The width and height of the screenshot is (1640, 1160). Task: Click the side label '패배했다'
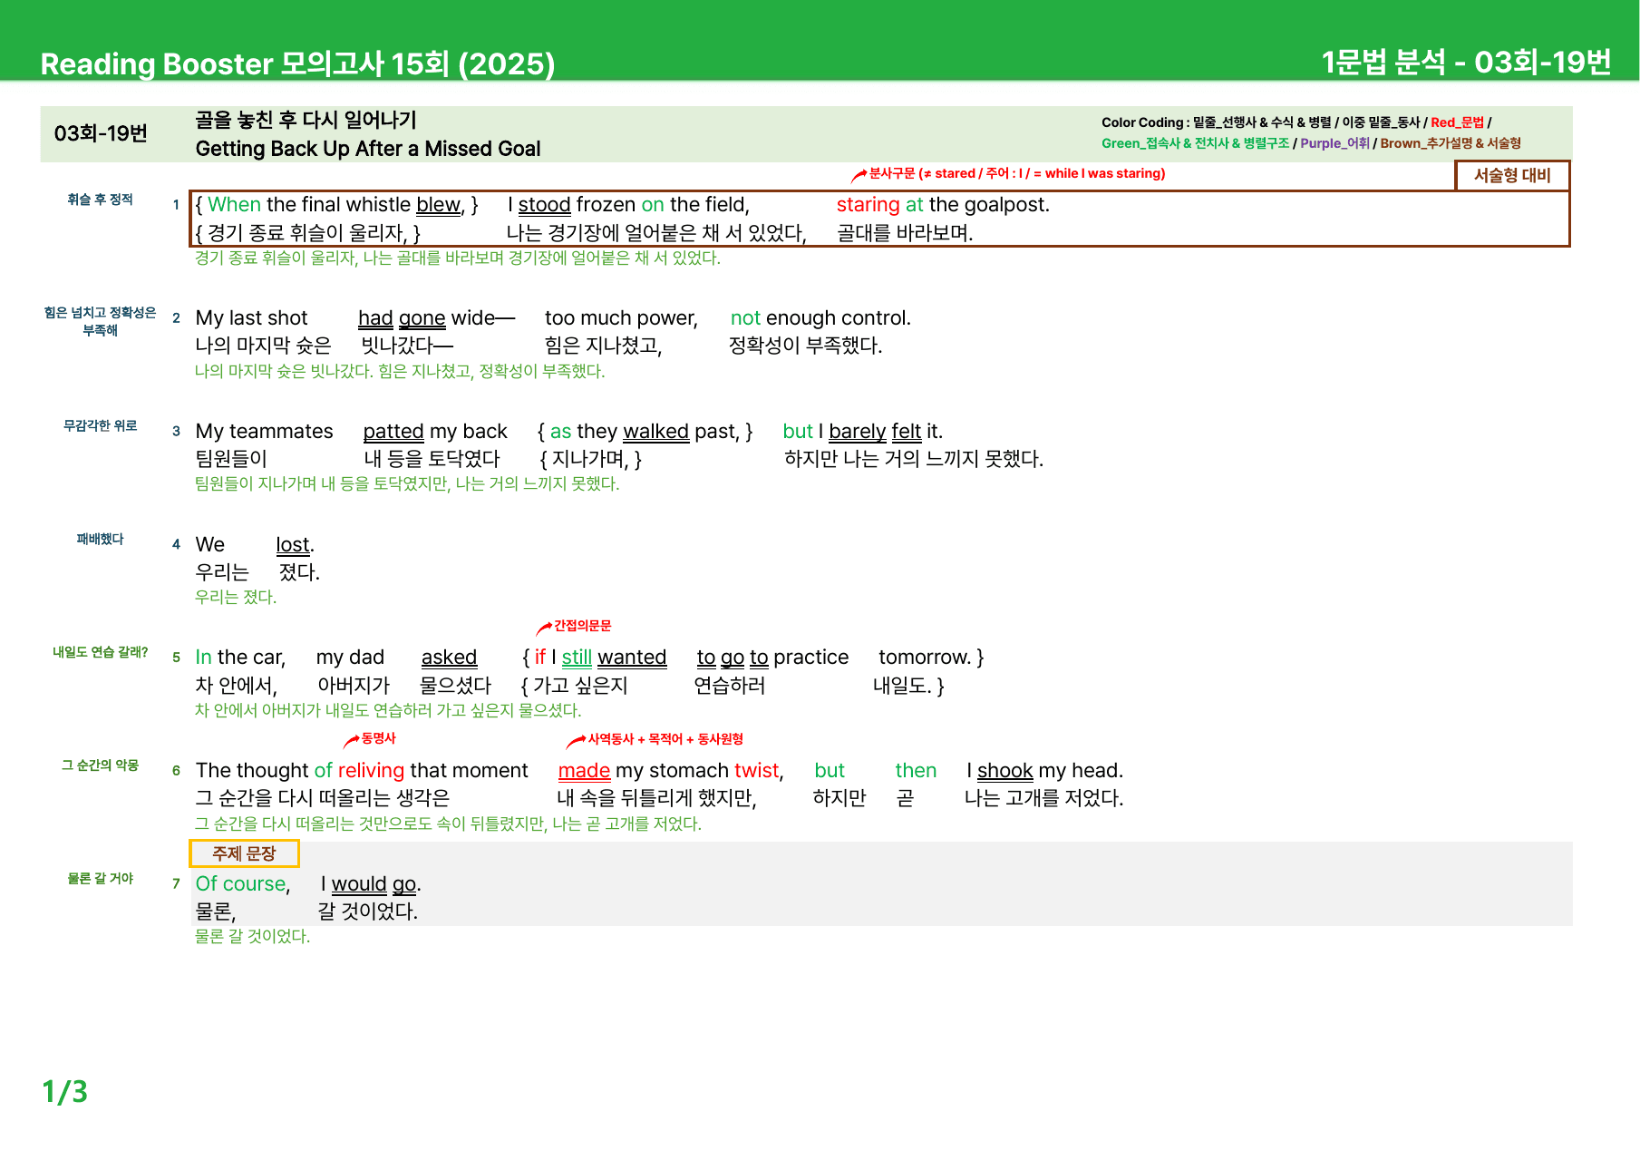coord(100,539)
